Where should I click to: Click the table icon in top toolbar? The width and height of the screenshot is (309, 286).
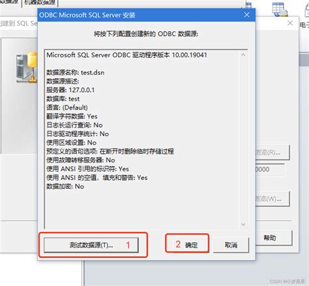[x=280, y=9]
